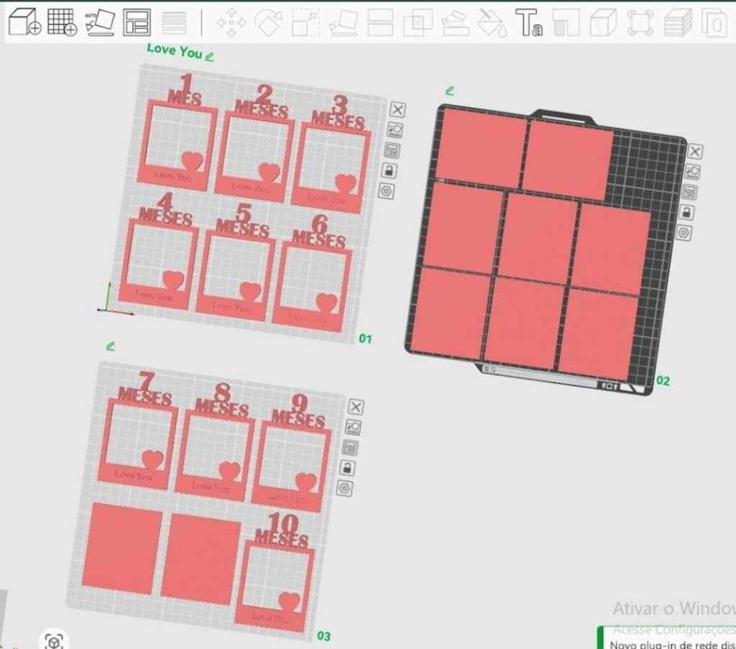Arrange objects on plate 03

(x=351, y=448)
